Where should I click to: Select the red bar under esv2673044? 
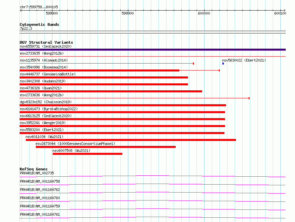106,147
